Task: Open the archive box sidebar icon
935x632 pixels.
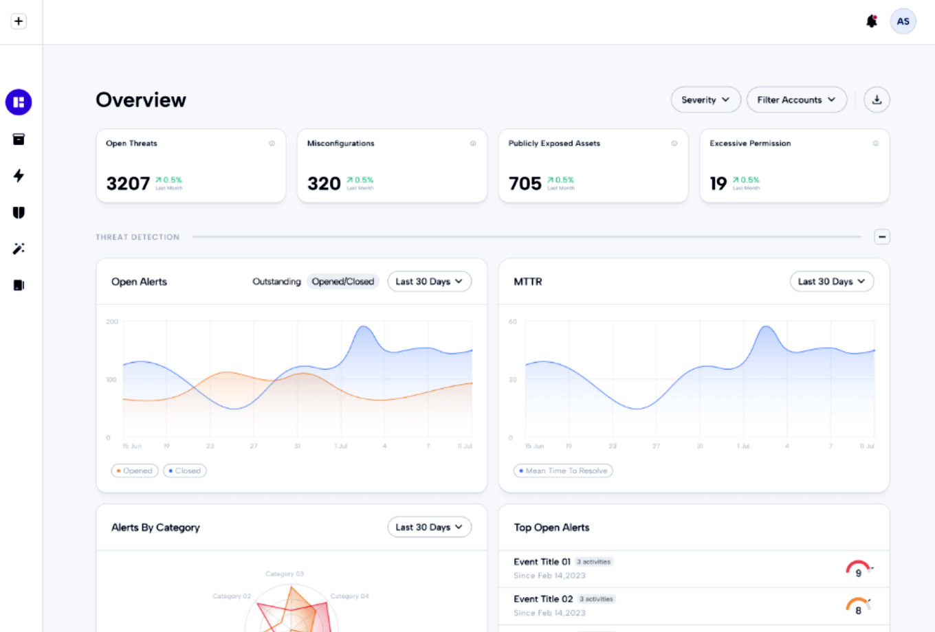Action: point(19,139)
